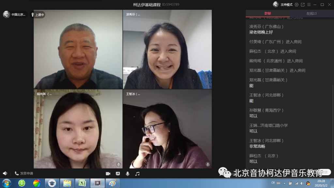Click 王智冰's message 能

coord(251,101)
